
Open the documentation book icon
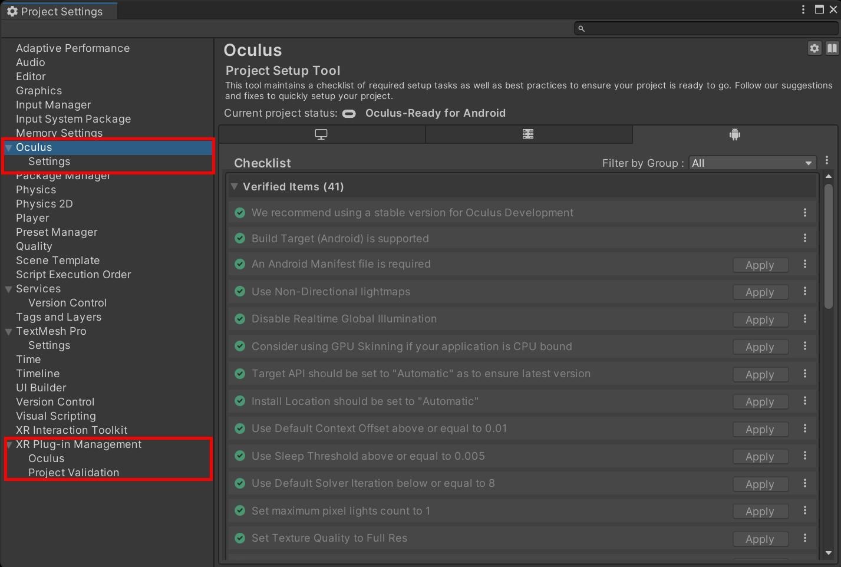pos(832,49)
